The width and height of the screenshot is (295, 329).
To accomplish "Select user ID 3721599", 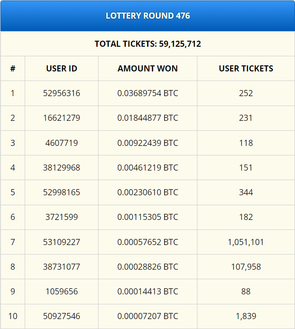I will (x=62, y=217).
